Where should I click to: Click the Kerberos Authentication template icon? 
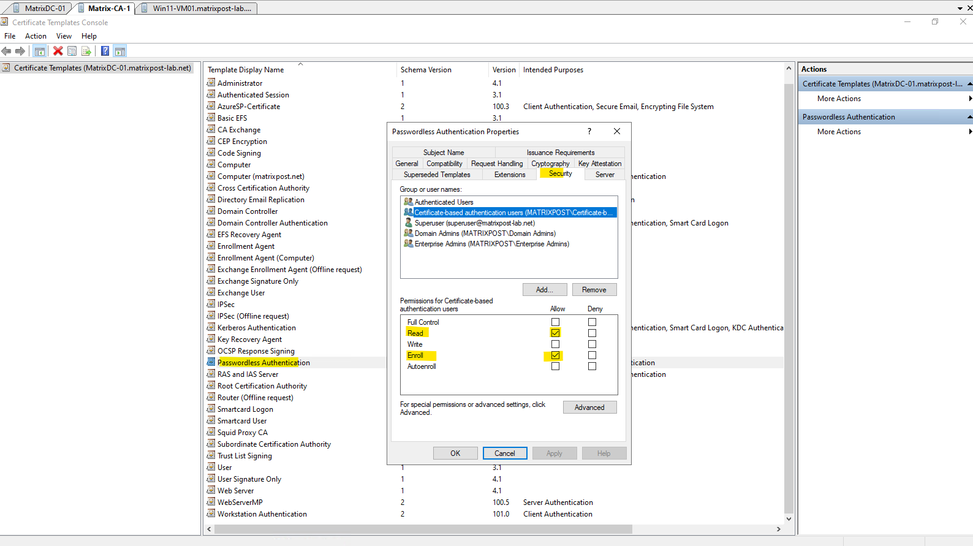[211, 327]
